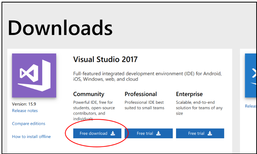The height and width of the screenshot is (154, 257).
Task: Select the Visual Studio 2017 title
Action: click(x=105, y=59)
